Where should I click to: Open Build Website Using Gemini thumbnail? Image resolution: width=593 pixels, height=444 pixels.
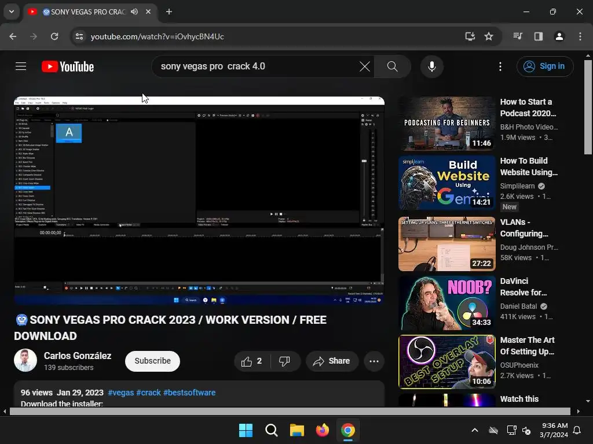pos(446,183)
